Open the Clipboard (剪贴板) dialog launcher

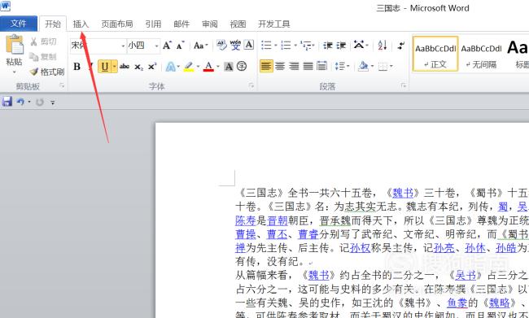(62, 85)
